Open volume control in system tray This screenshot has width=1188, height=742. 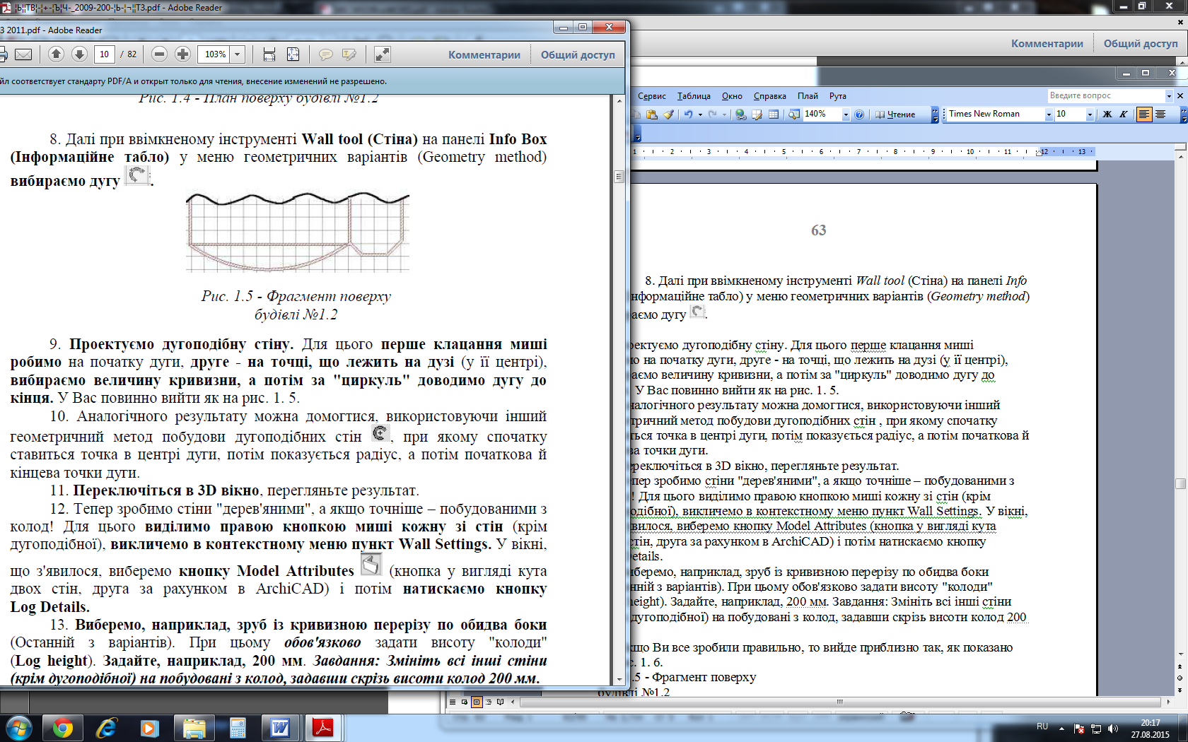[x=1112, y=729]
